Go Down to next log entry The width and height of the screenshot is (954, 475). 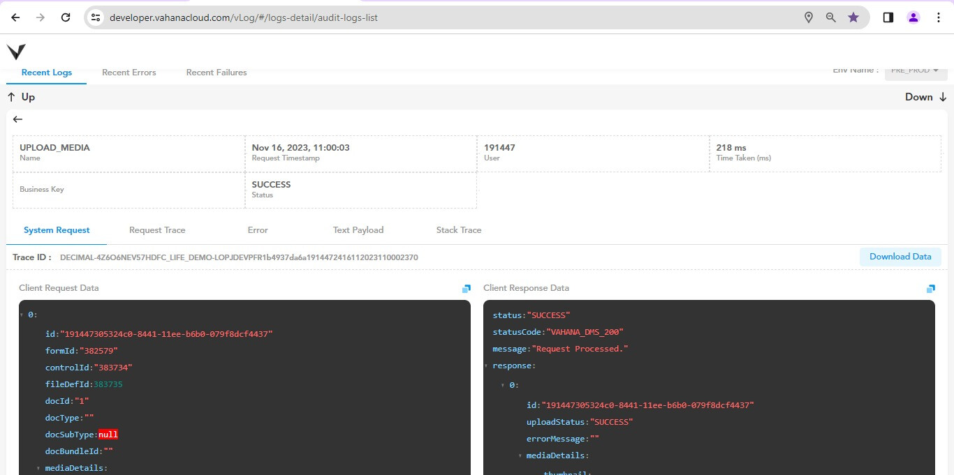926,97
